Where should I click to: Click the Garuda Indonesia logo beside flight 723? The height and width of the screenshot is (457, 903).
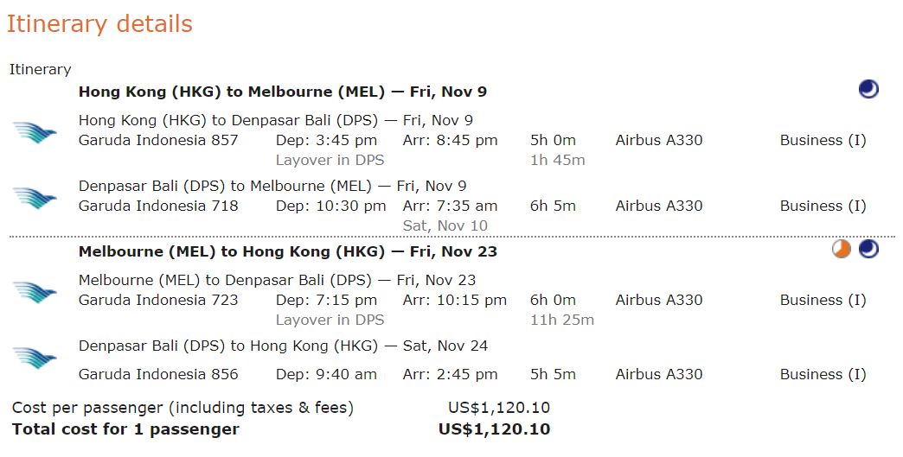(35, 293)
